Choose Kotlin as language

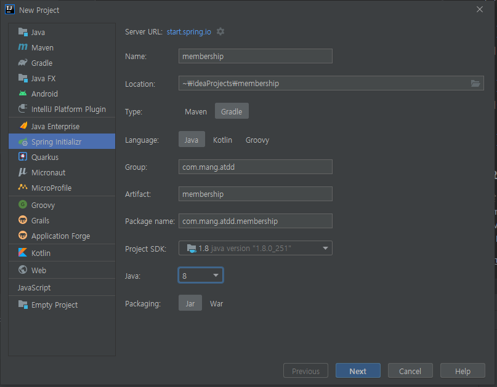click(x=222, y=140)
